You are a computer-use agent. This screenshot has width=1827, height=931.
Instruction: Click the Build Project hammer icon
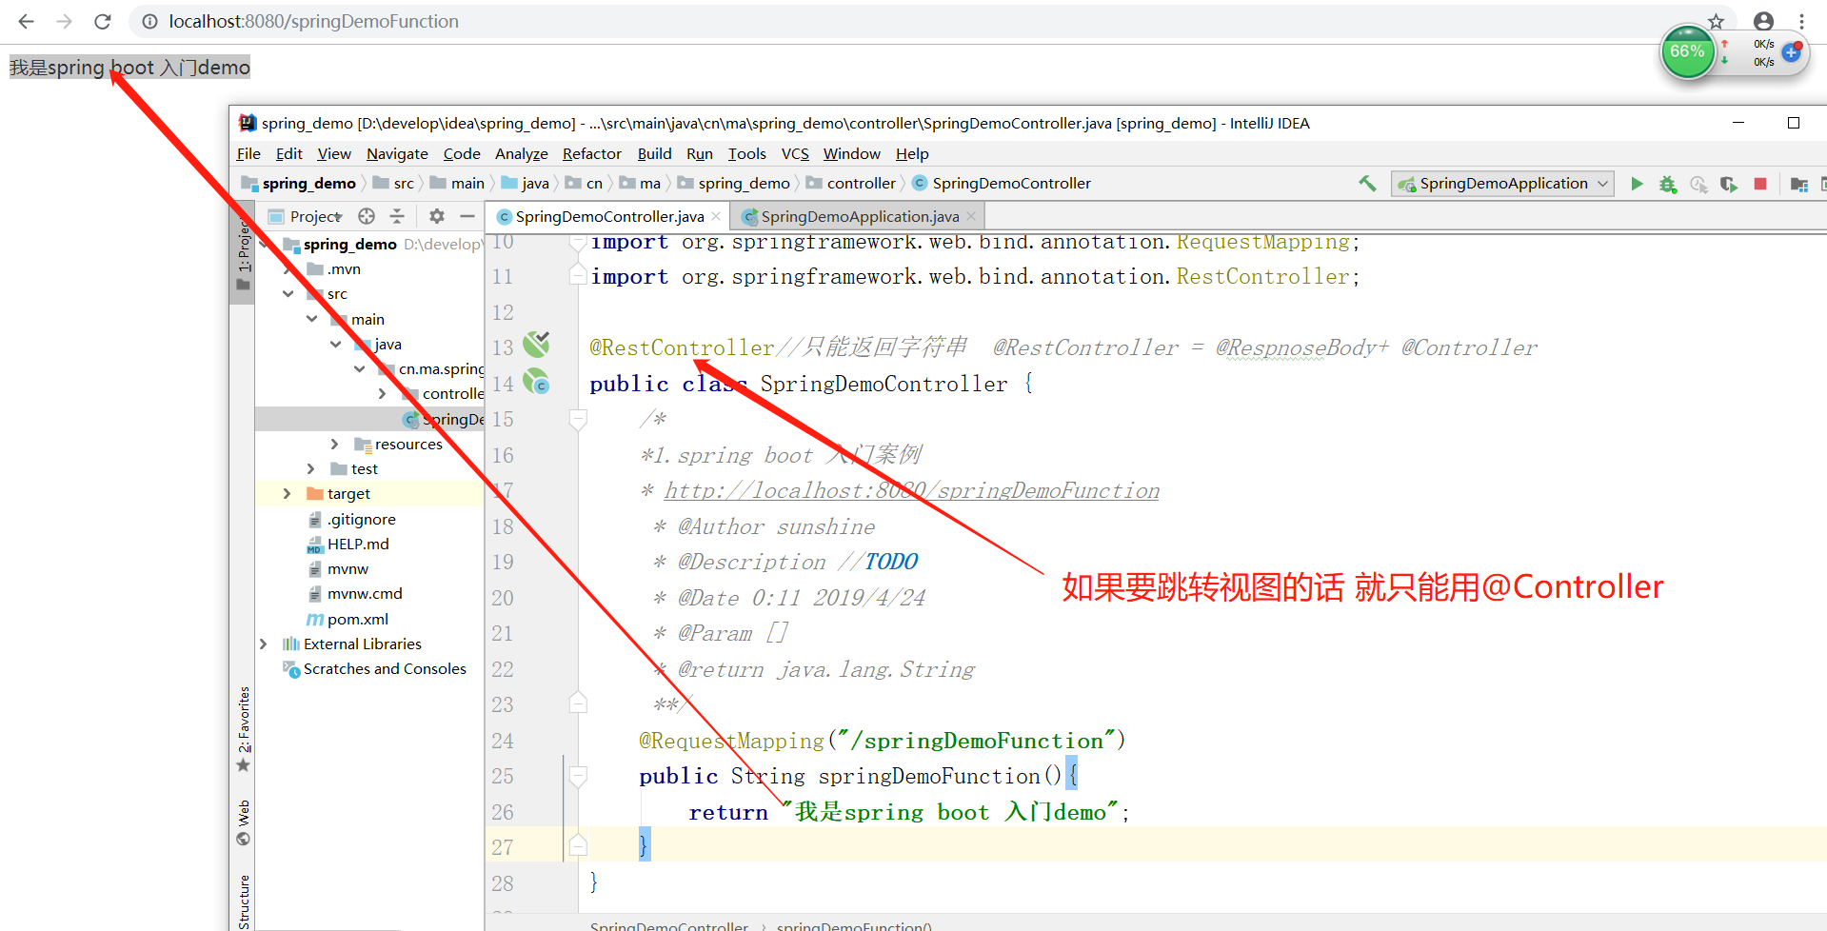pyautogui.click(x=1367, y=184)
